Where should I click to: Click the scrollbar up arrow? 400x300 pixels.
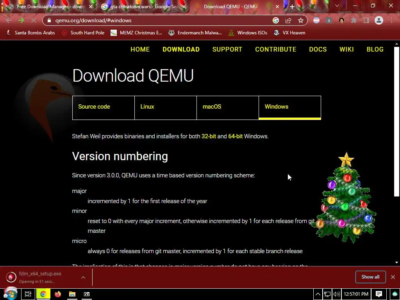pos(396,44)
